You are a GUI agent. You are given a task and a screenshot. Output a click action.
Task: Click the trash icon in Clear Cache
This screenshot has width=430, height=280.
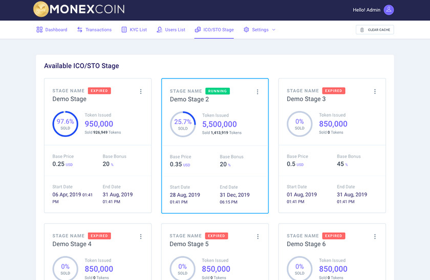(x=362, y=30)
